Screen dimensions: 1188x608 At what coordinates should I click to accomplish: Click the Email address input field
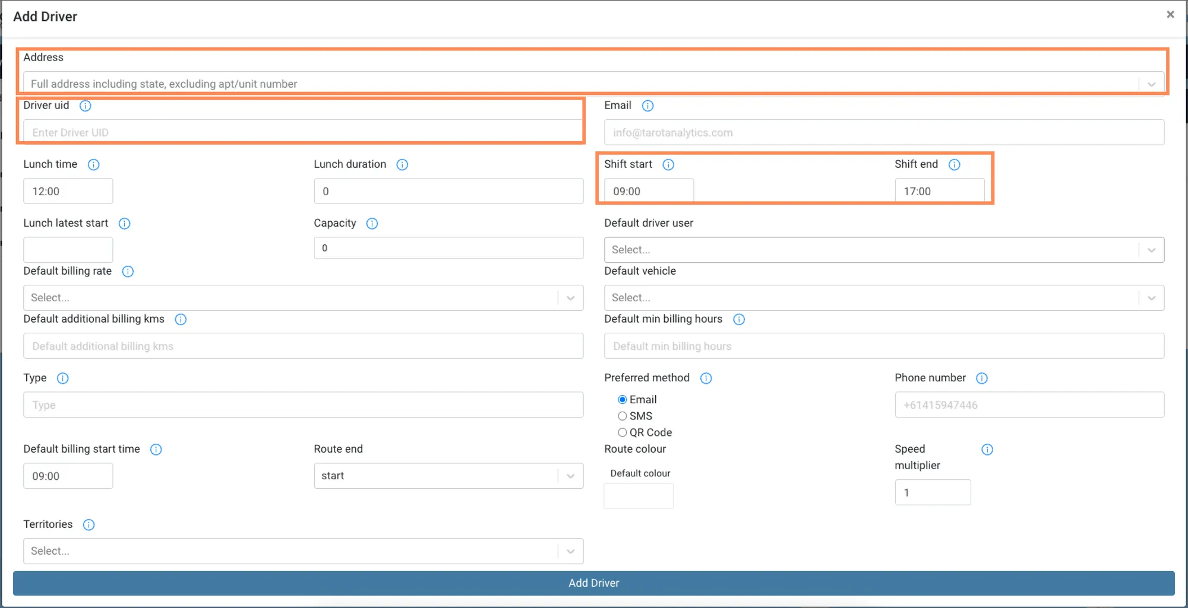coord(884,132)
